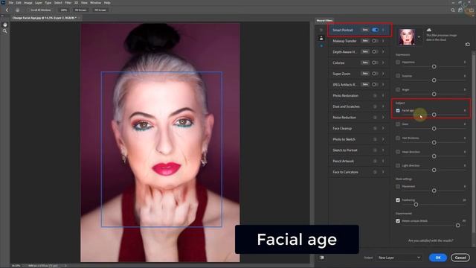Screen dimensions: 476x268
Task: Click the search magnifier icon top right
Action: pyautogui.click(x=453, y=10)
